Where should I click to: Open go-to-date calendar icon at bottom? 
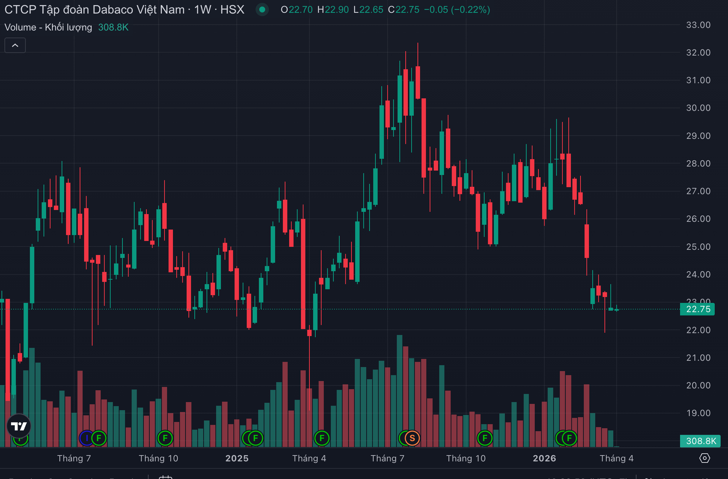tap(165, 477)
